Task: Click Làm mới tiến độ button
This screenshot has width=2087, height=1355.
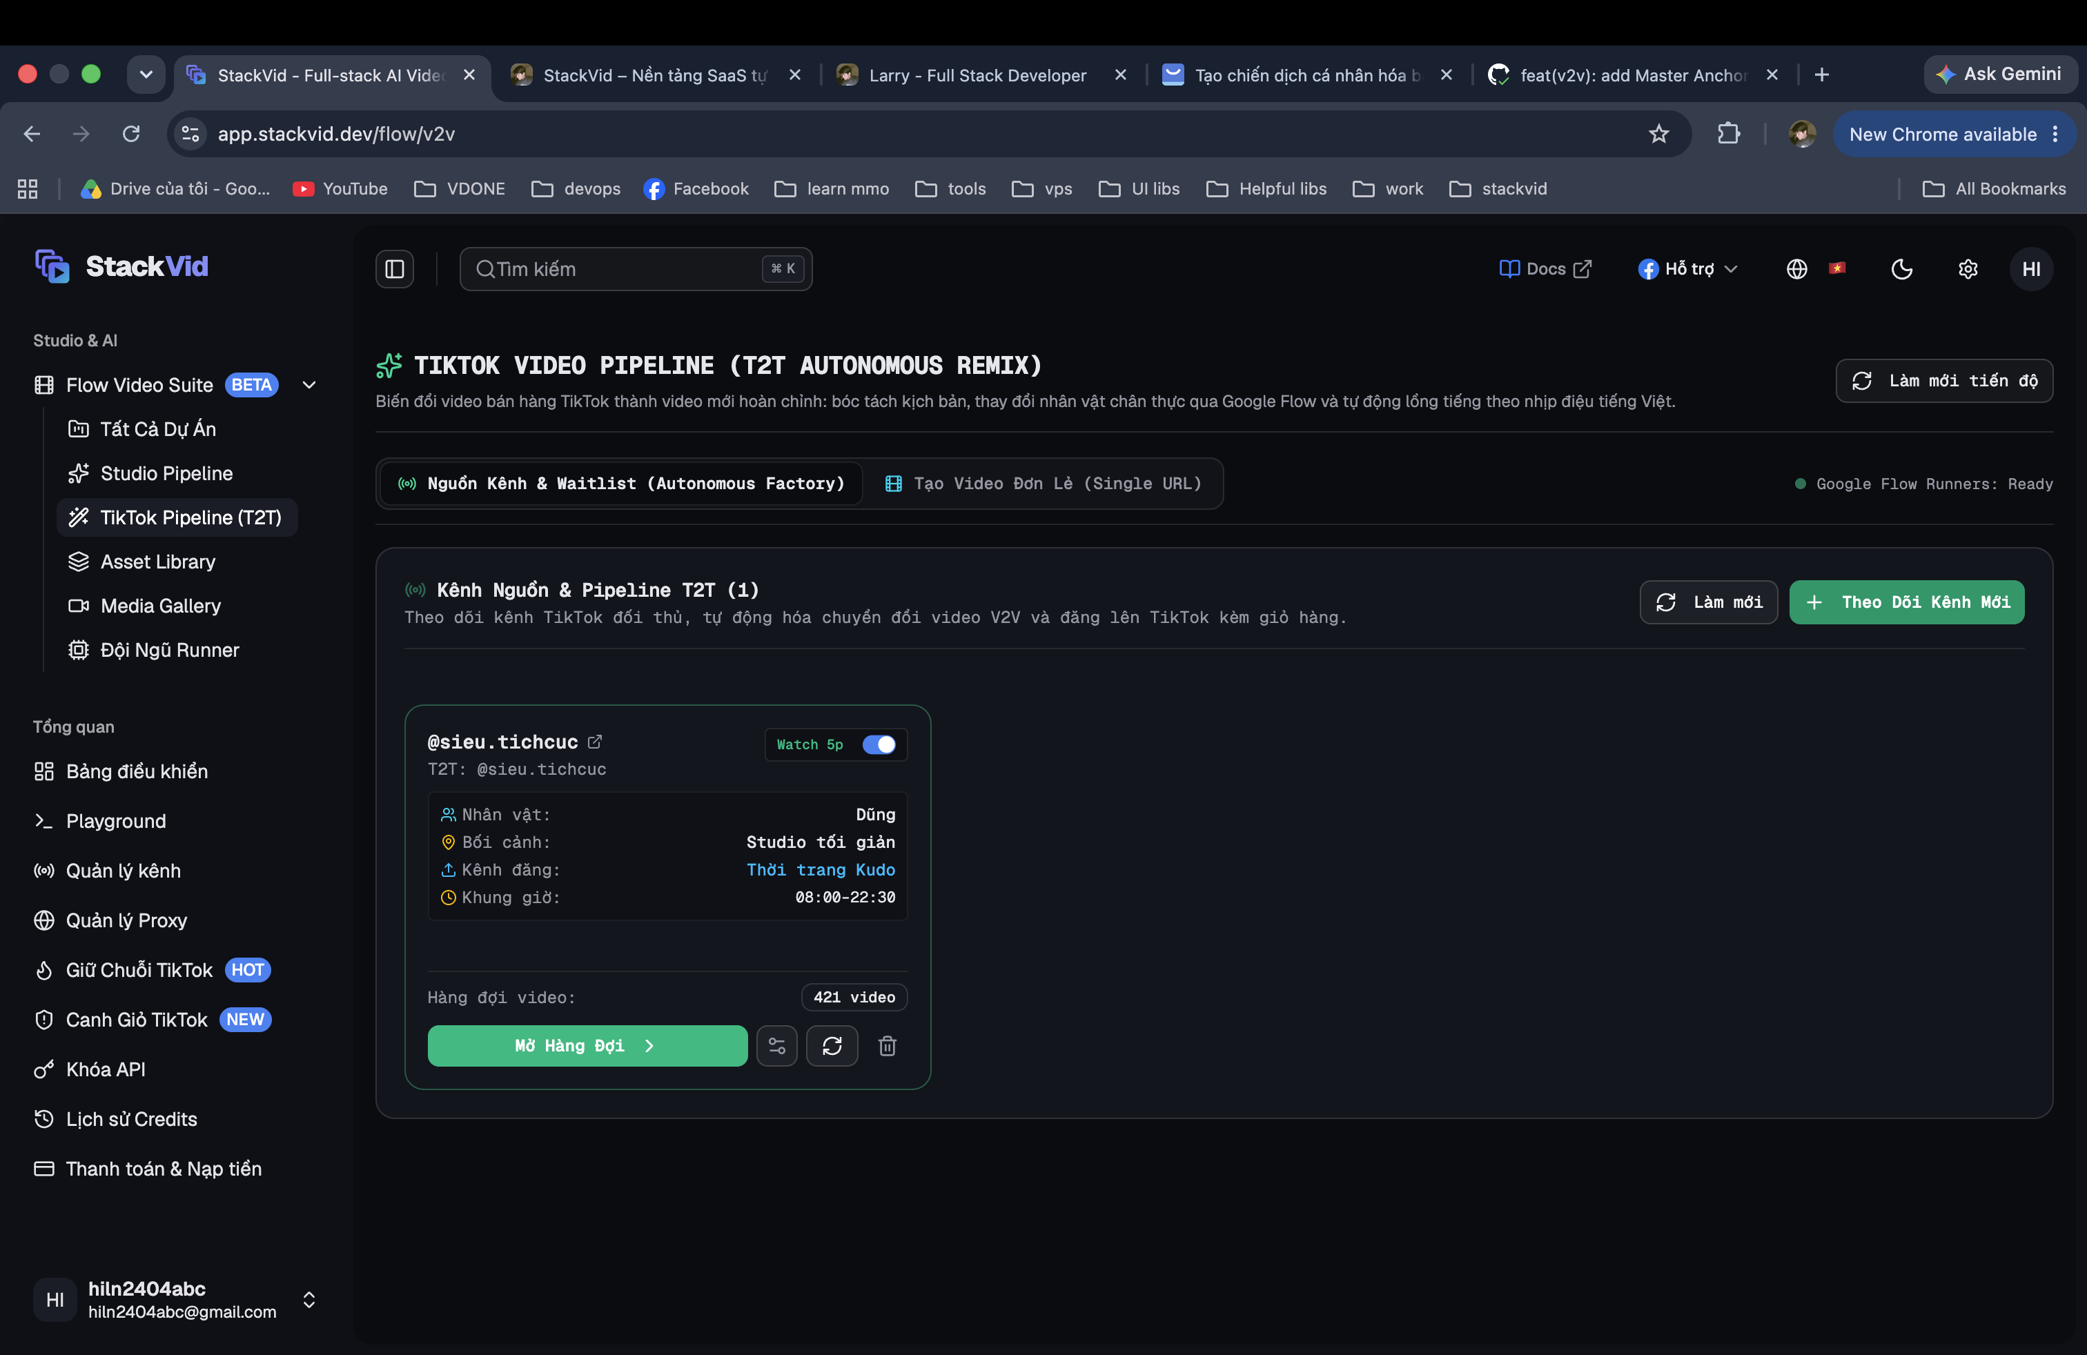Action: pos(1944,380)
